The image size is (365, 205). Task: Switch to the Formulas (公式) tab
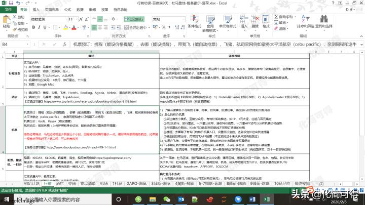coord(67,10)
